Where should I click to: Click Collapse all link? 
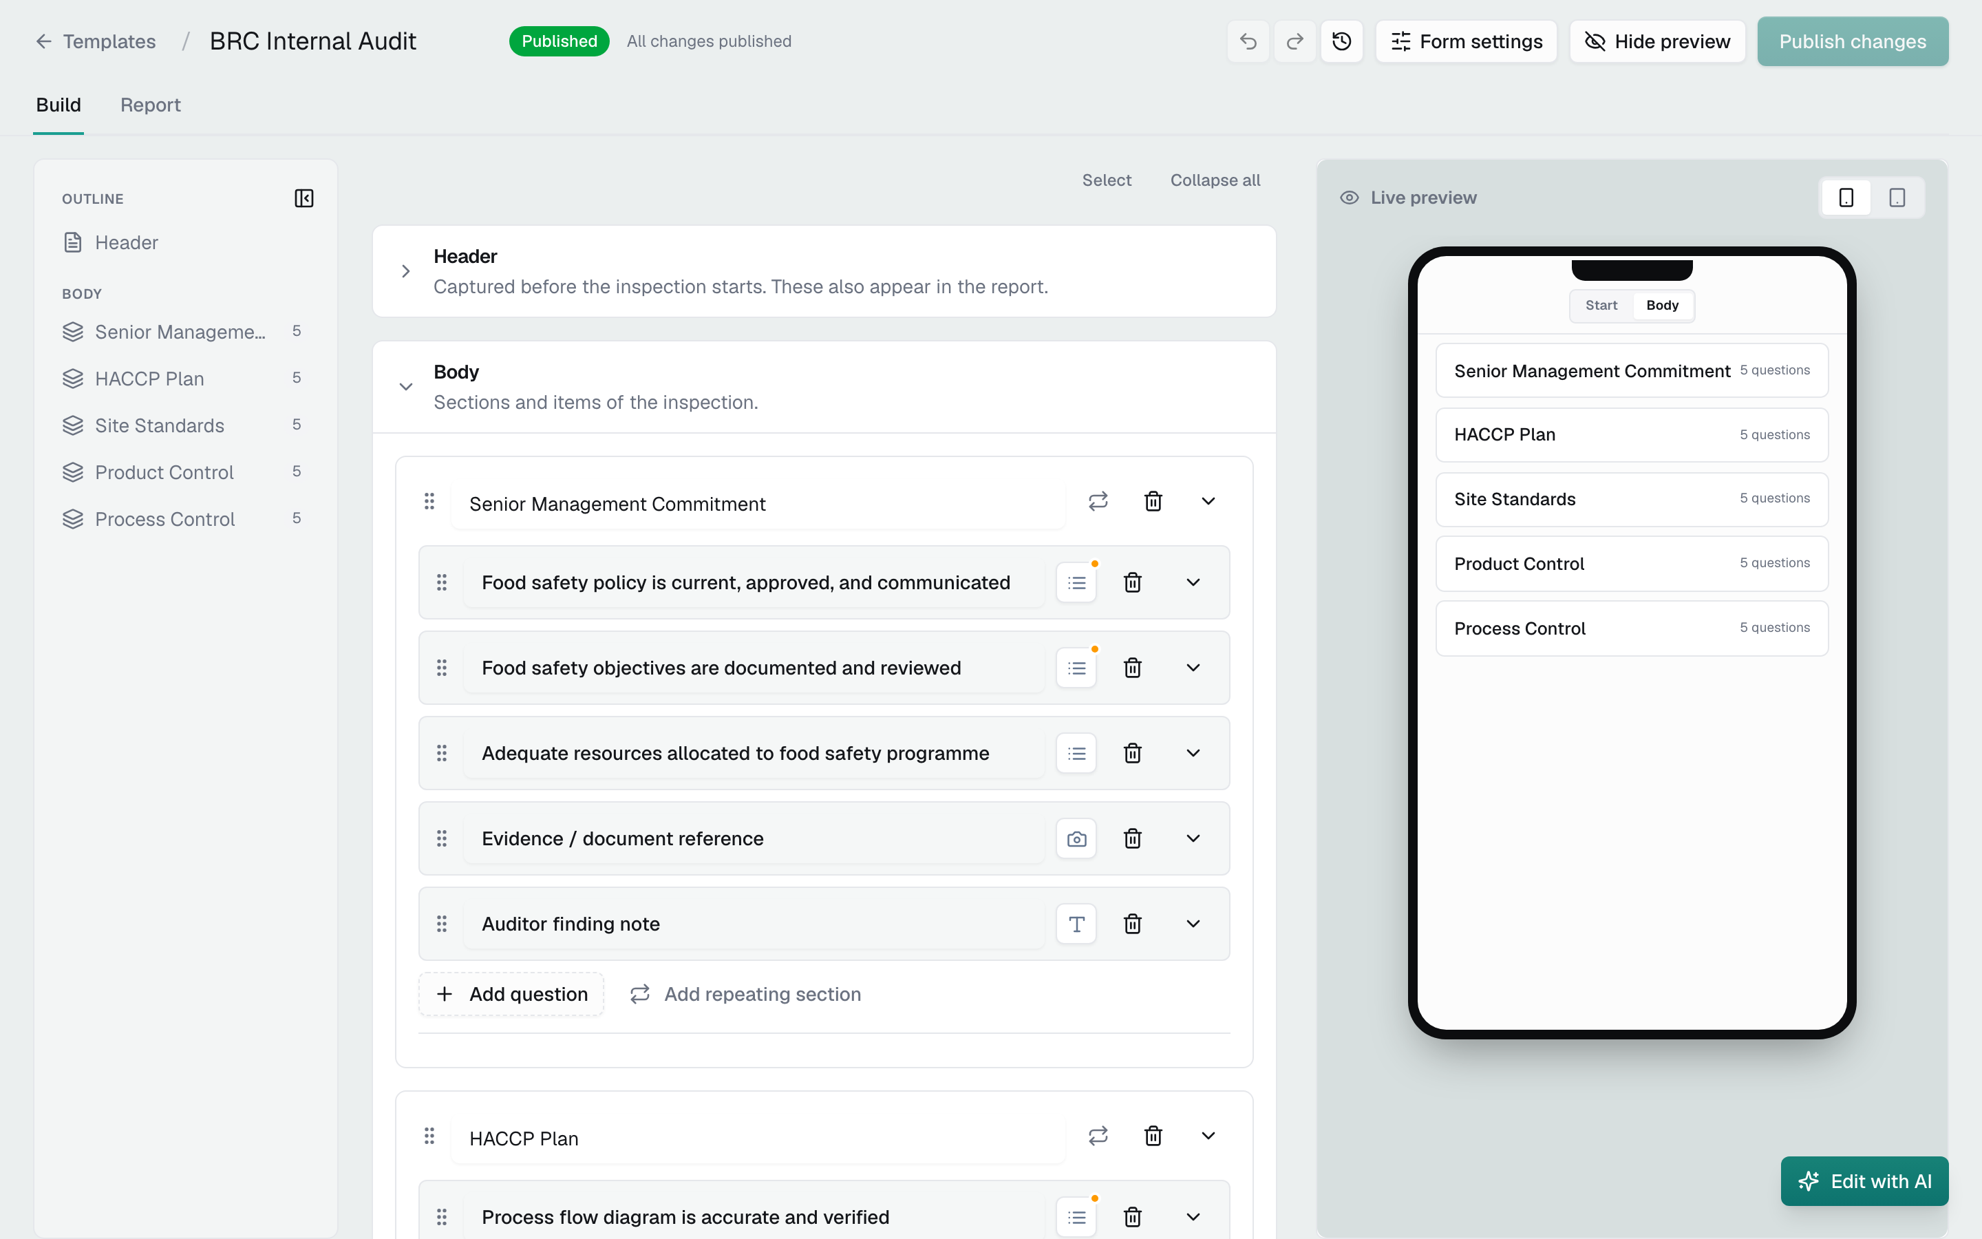click(x=1215, y=180)
